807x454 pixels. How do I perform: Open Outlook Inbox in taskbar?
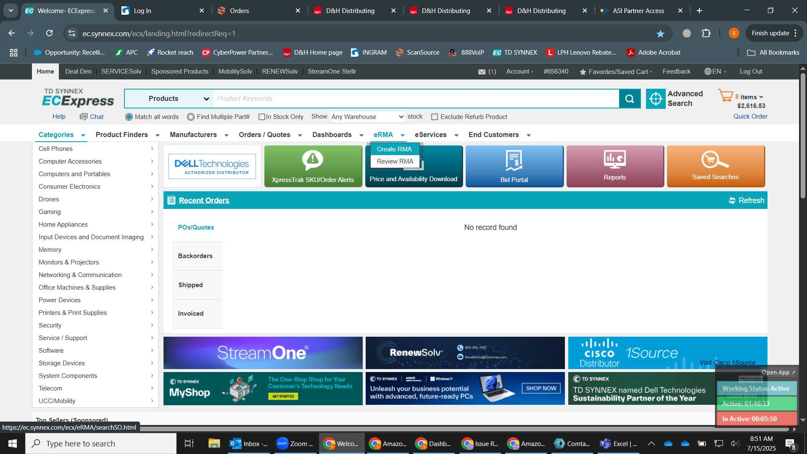coord(249,443)
